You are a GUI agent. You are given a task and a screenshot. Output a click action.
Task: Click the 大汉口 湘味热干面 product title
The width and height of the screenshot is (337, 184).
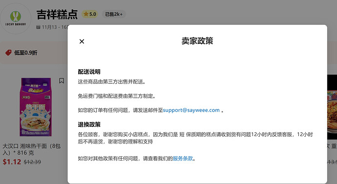(32, 149)
